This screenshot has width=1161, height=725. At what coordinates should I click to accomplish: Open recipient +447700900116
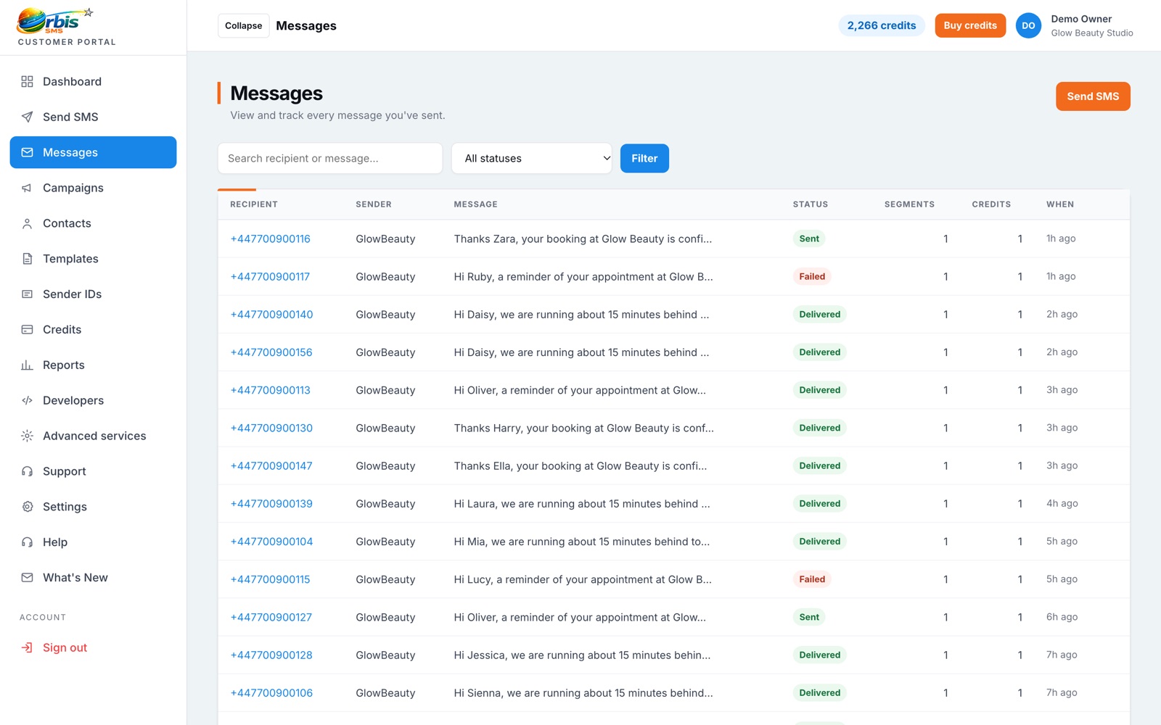[x=270, y=239]
